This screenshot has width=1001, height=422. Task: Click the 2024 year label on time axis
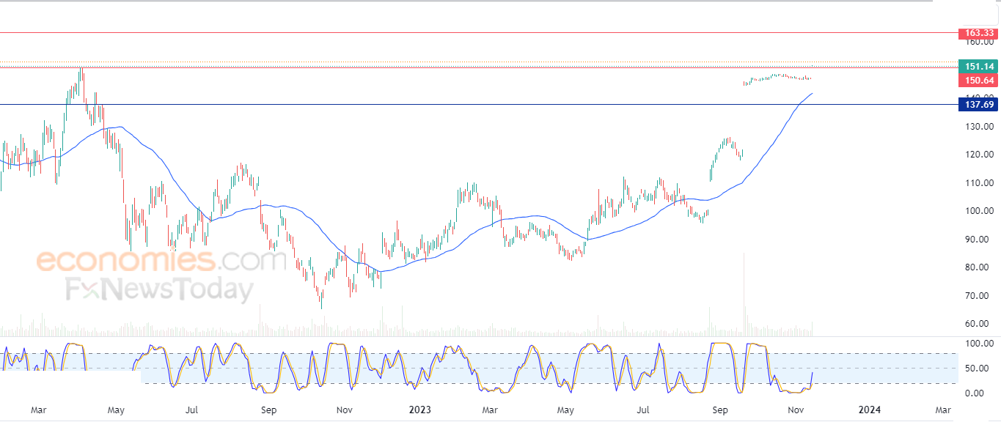pyautogui.click(x=869, y=410)
